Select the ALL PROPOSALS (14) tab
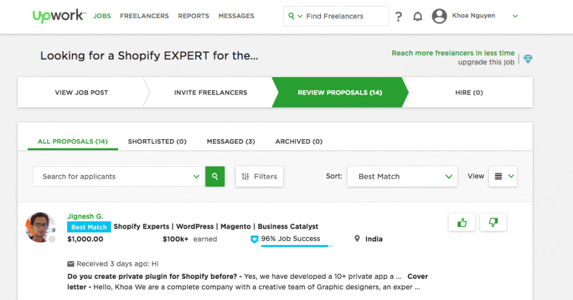573x300 pixels. (x=73, y=141)
